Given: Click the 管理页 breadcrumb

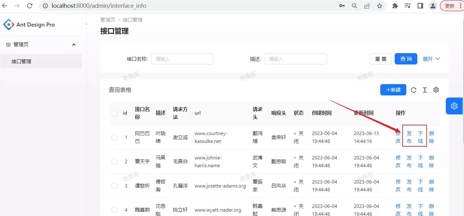Looking at the screenshot, I should [x=108, y=20].
